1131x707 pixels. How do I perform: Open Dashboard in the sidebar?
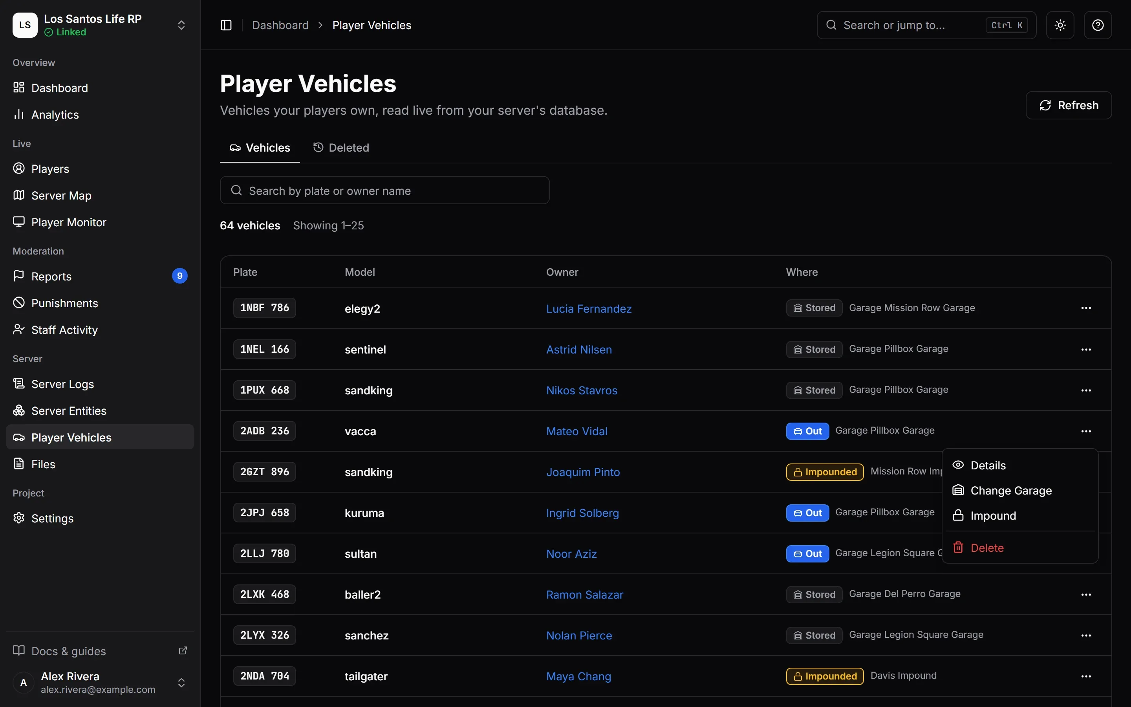tap(100, 88)
